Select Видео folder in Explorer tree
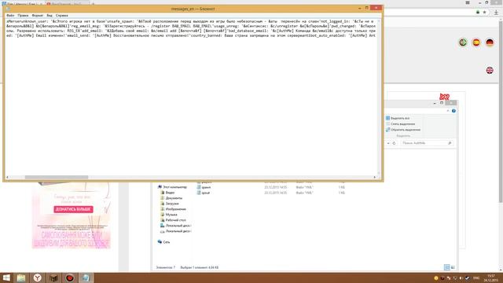This screenshot has width=503, height=283. coord(167,193)
